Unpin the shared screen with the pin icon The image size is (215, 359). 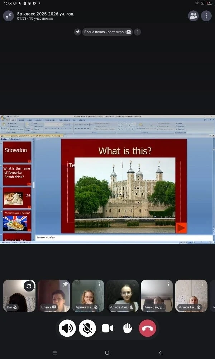click(x=77, y=32)
